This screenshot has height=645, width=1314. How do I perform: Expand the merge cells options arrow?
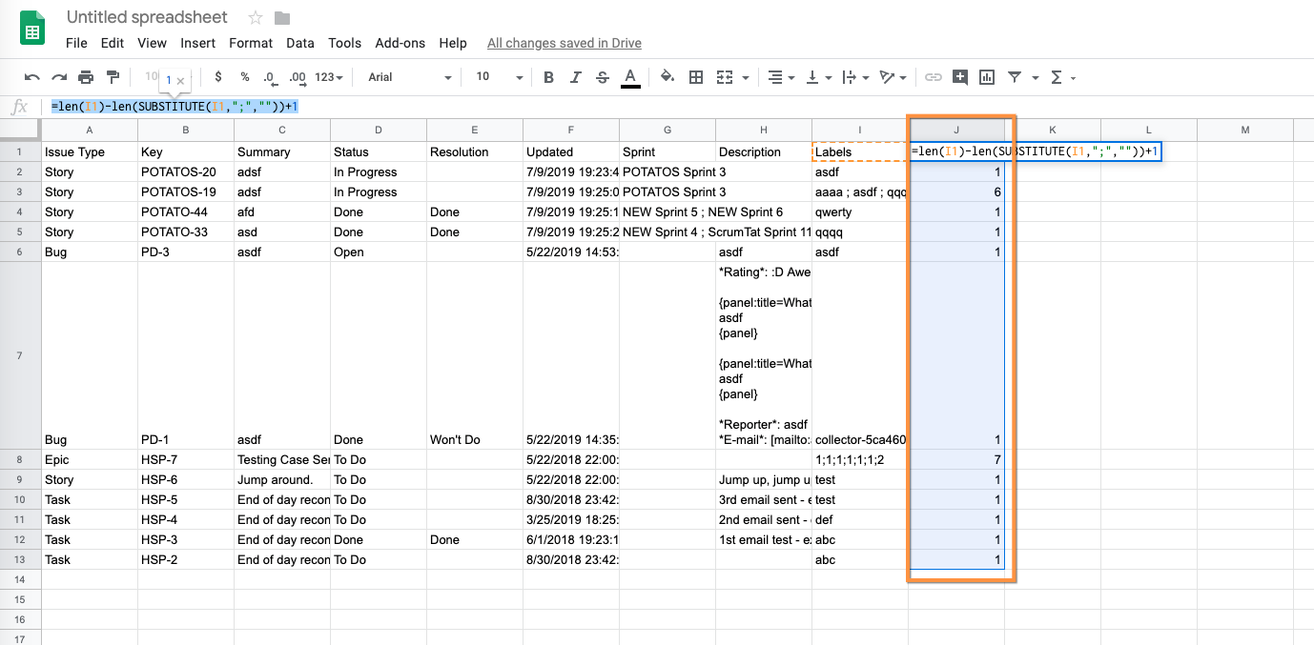point(745,78)
